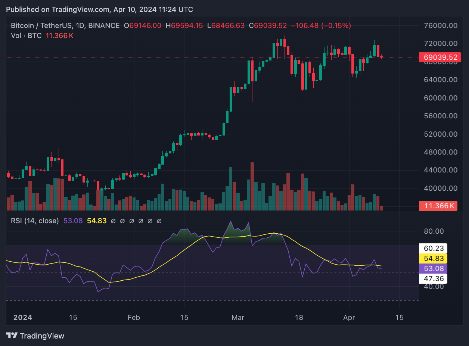
Task: Click the purple RSI value 53.08 in the legend
Action: click(x=73, y=221)
